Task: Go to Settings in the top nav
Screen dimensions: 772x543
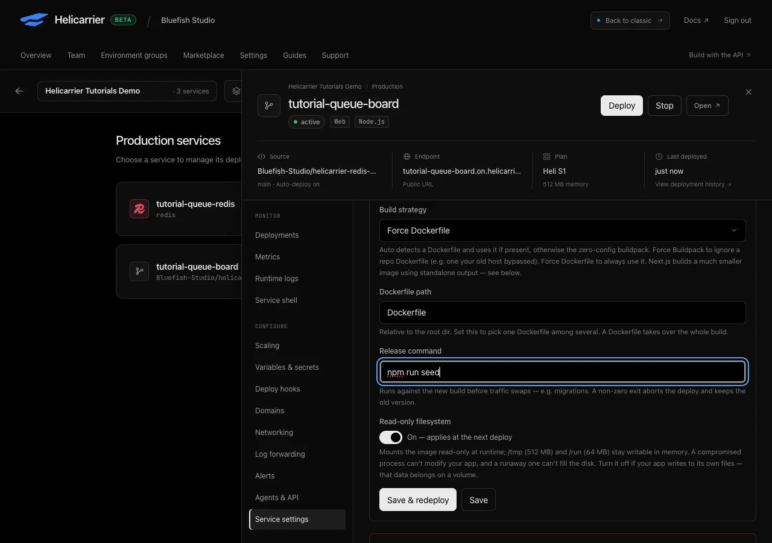Action: coord(253,55)
